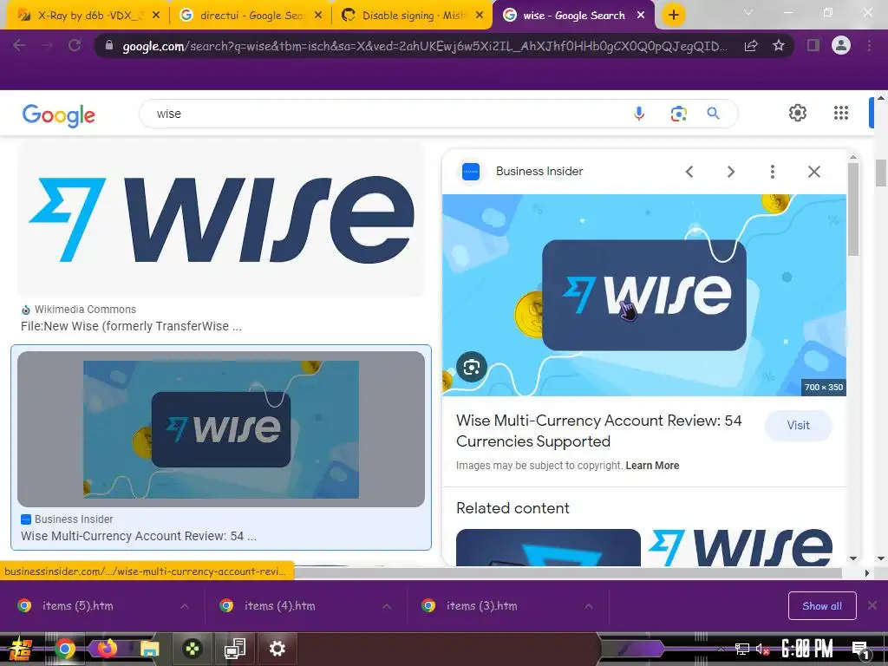Image resolution: width=888 pixels, height=666 pixels.
Task: Open a new tab with plus button
Action: click(x=673, y=15)
